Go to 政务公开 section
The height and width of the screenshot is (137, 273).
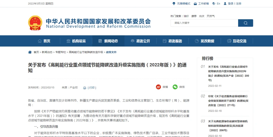point(140,41)
